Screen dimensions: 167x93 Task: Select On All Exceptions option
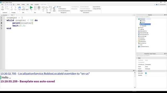pyautogui.click(x=62, y=9)
